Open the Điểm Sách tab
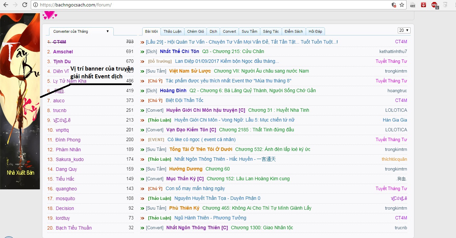The height and width of the screenshot is (238, 456). click(294, 31)
